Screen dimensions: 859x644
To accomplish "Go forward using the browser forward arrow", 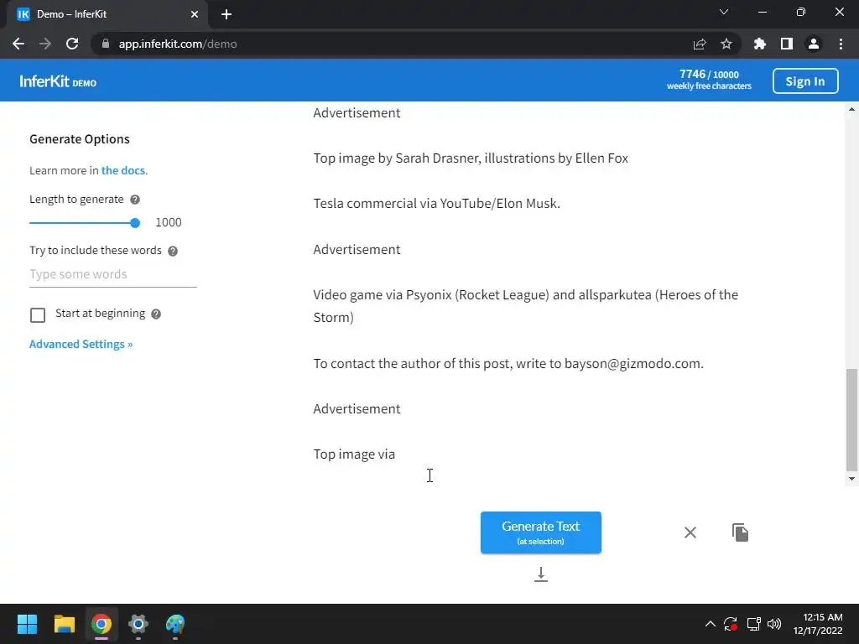I will pyautogui.click(x=45, y=44).
